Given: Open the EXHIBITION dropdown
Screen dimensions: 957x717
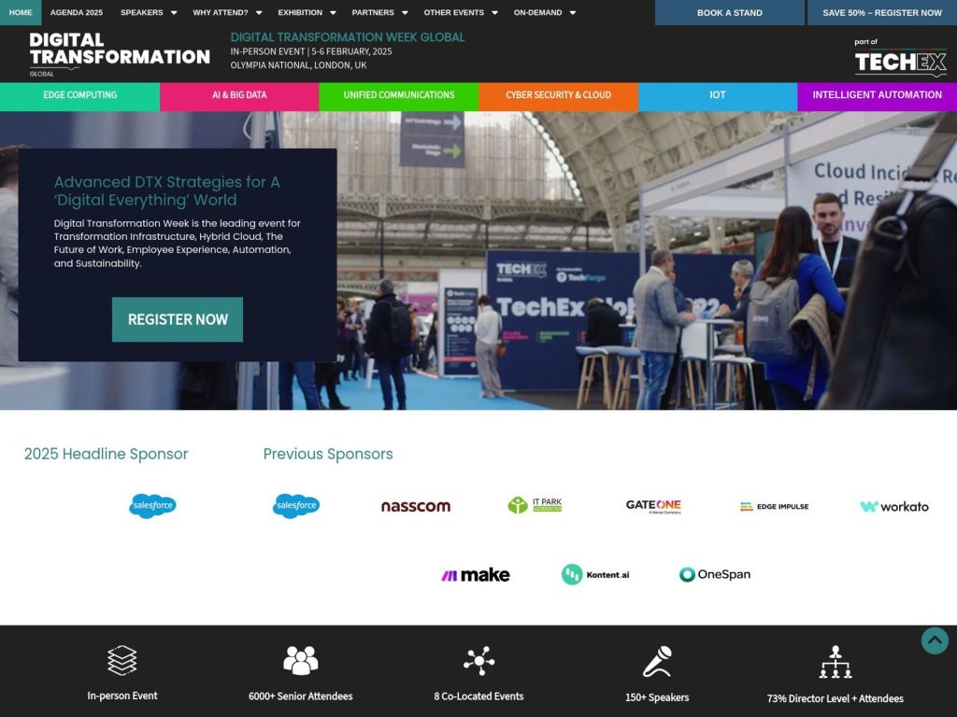Looking at the screenshot, I should [299, 13].
